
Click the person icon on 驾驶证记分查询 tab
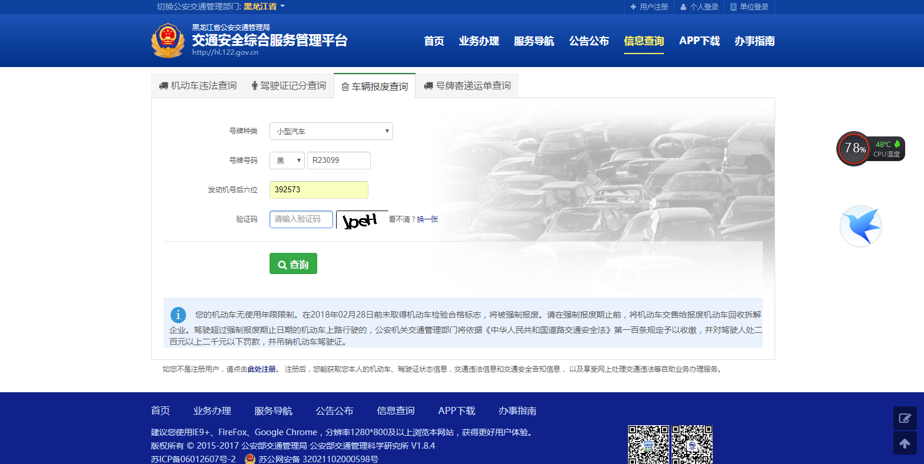click(255, 86)
